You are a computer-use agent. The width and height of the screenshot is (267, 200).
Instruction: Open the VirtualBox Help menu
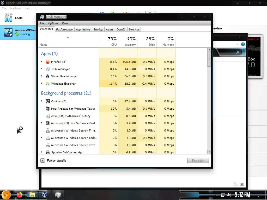point(27,8)
